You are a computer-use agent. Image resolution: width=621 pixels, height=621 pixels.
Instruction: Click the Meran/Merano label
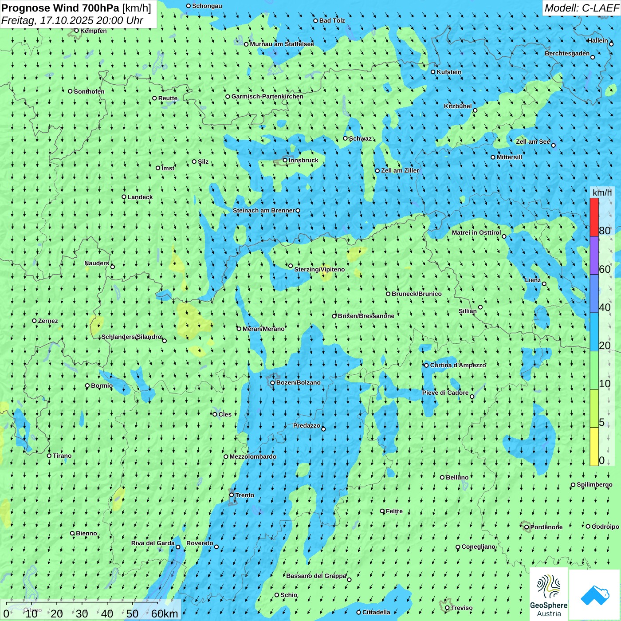click(263, 329)
